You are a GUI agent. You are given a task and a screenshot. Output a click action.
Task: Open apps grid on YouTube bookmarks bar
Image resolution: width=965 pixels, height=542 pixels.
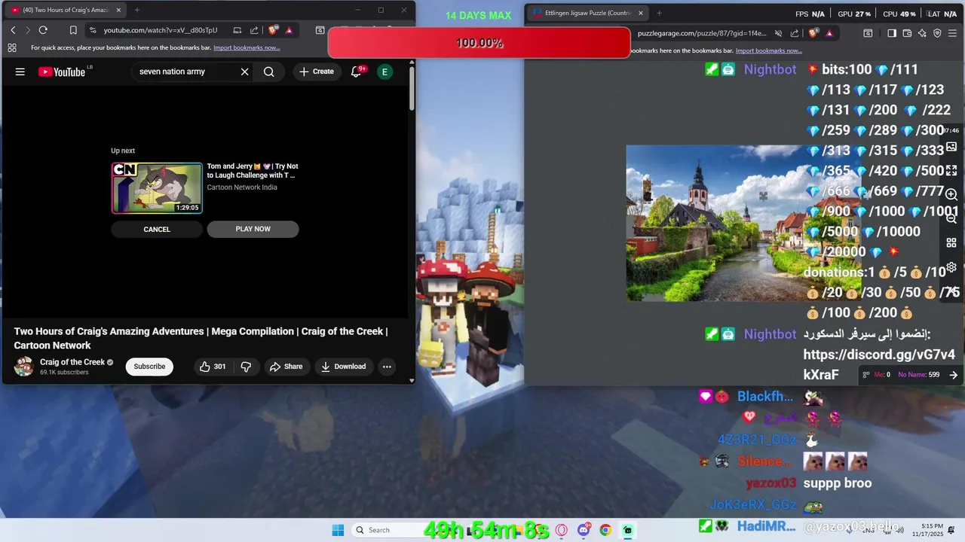12,47
